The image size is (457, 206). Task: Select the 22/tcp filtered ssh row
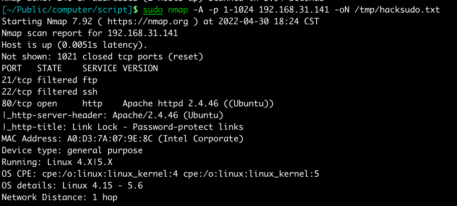coord(50,92)
